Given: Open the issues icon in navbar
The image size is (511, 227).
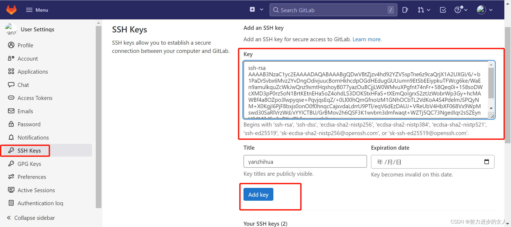Looking at the screenshot, I should tap(405, 10).
